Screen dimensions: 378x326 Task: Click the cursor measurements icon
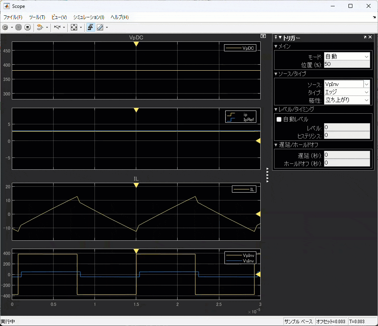(x=100, y=27)
